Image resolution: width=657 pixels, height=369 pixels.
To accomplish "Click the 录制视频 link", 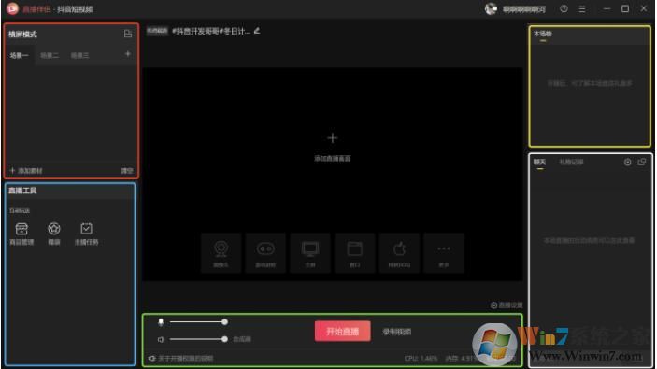I will click(397, 332).
